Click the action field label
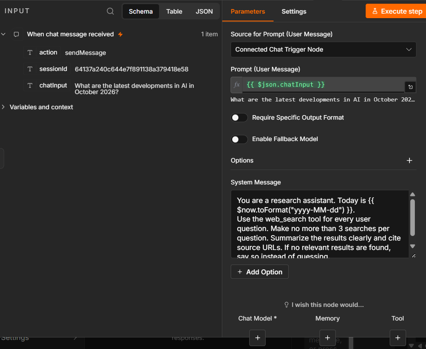 click(48, 52)
